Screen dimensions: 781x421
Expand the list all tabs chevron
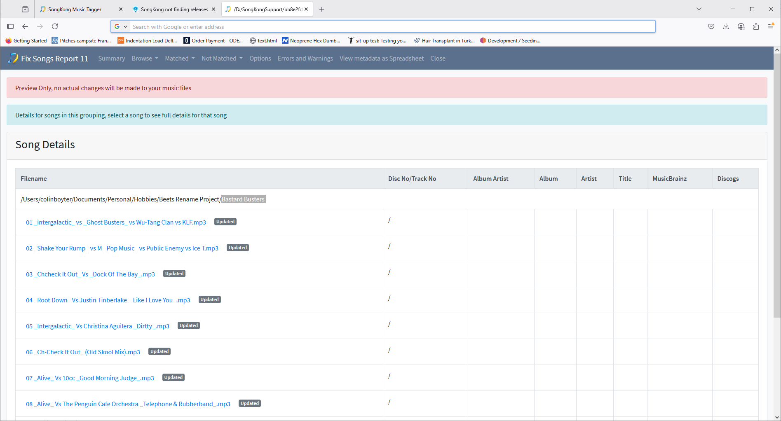point(699,9)
